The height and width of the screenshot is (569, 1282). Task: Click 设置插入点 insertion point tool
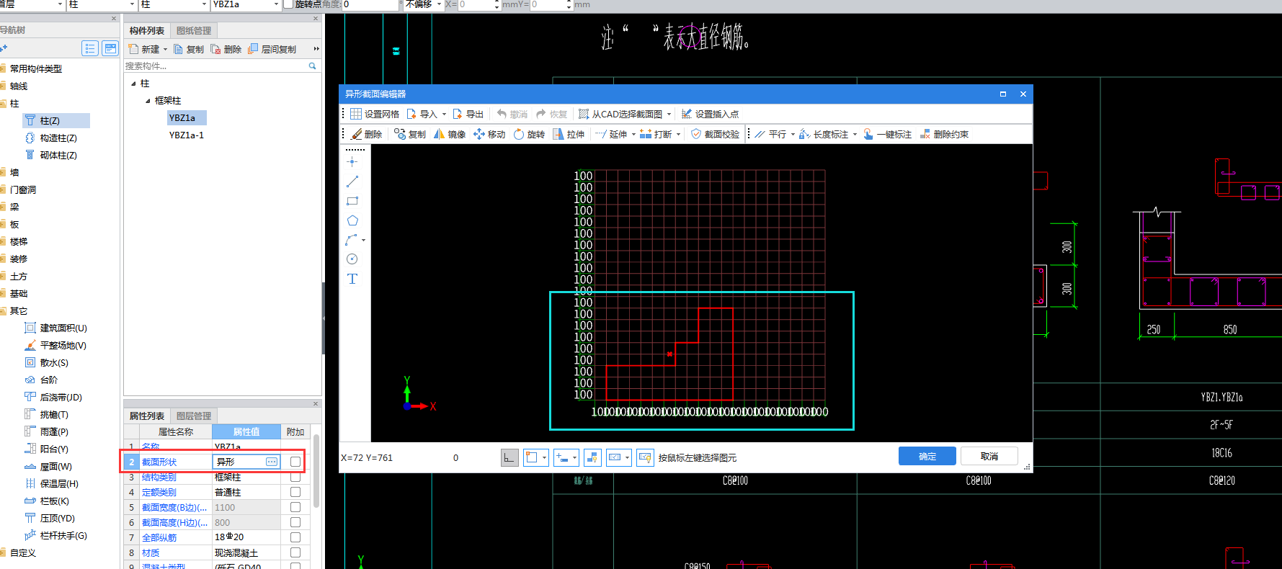[x=710, y=114]
